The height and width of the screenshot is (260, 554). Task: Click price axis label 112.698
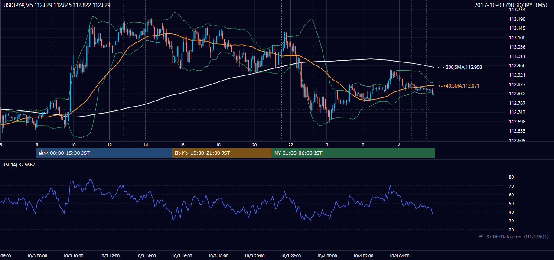pos(517,122)
